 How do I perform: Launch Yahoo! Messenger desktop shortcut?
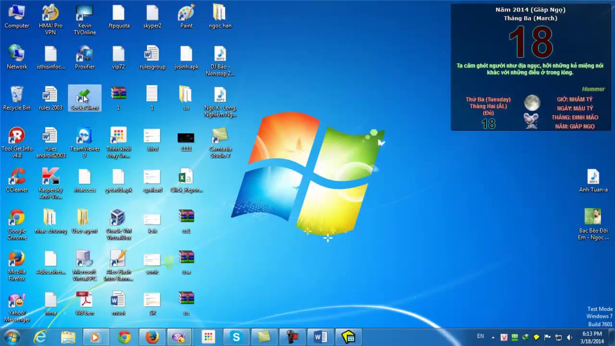click(x=17, y=307)
